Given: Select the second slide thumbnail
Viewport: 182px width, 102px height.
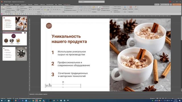Looking at the screenshot, I should [x=15, y=39].
